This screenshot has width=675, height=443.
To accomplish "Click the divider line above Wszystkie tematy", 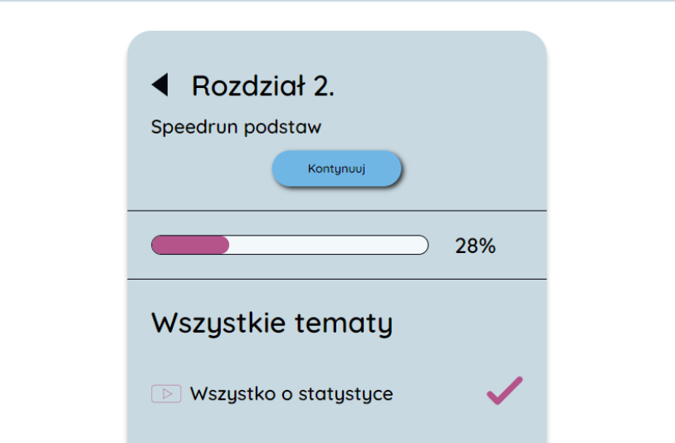I will [x=336, y=279].
